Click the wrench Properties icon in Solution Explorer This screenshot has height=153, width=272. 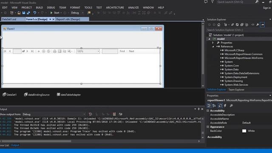pos(258,25)
